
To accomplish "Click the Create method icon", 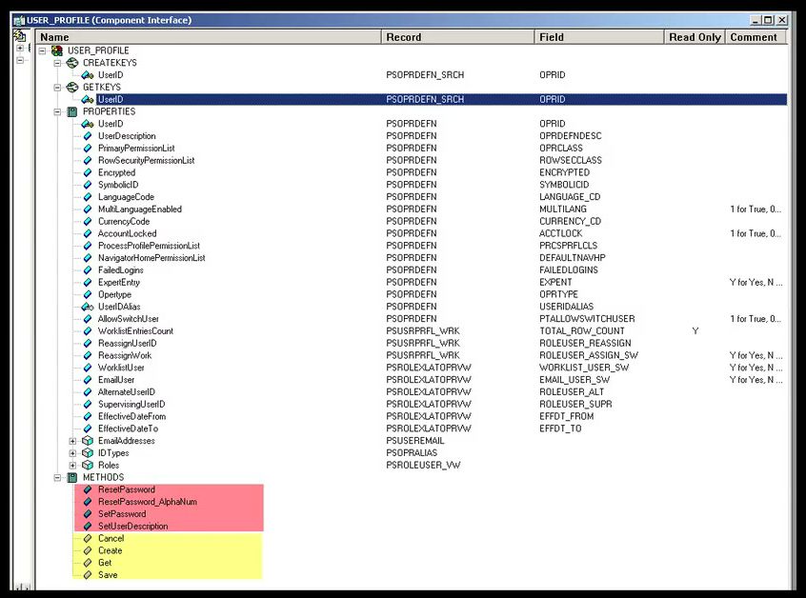I will pyautogui.click(x=88, y=550).
